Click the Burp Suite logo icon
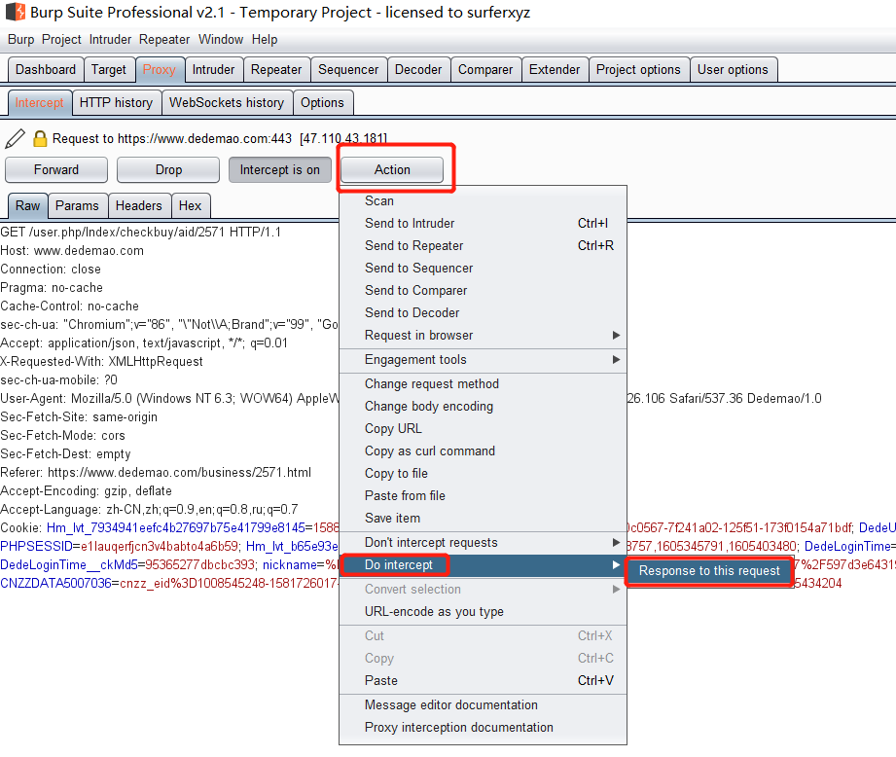Viewport: 896px width, 757px height. [x=16, y=12]
